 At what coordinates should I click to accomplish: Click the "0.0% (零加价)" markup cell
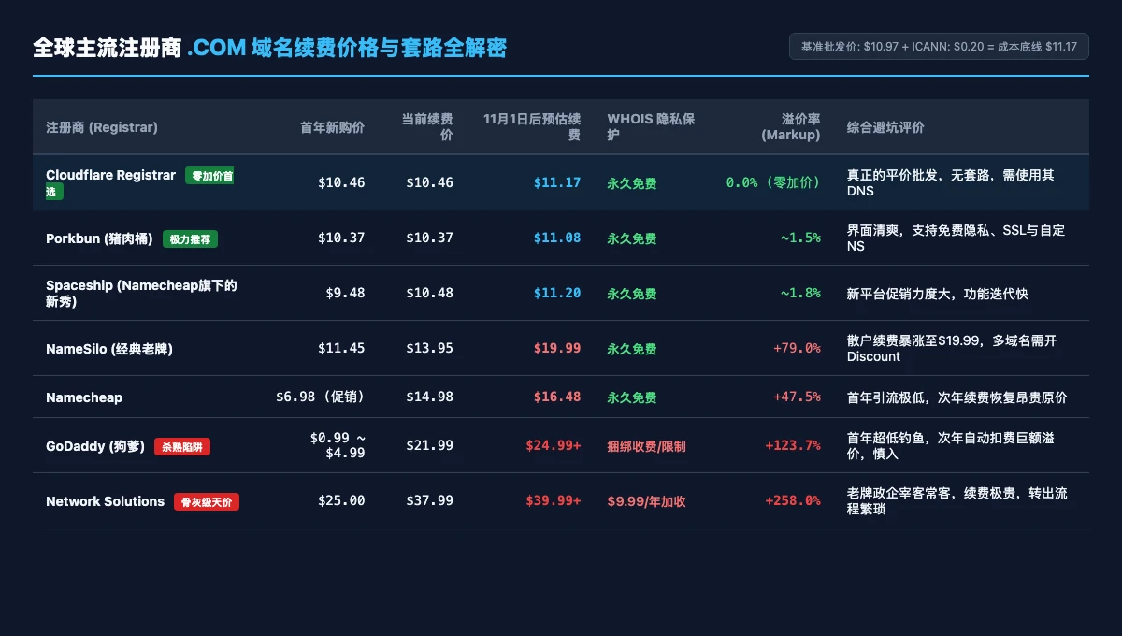(773, 182)
